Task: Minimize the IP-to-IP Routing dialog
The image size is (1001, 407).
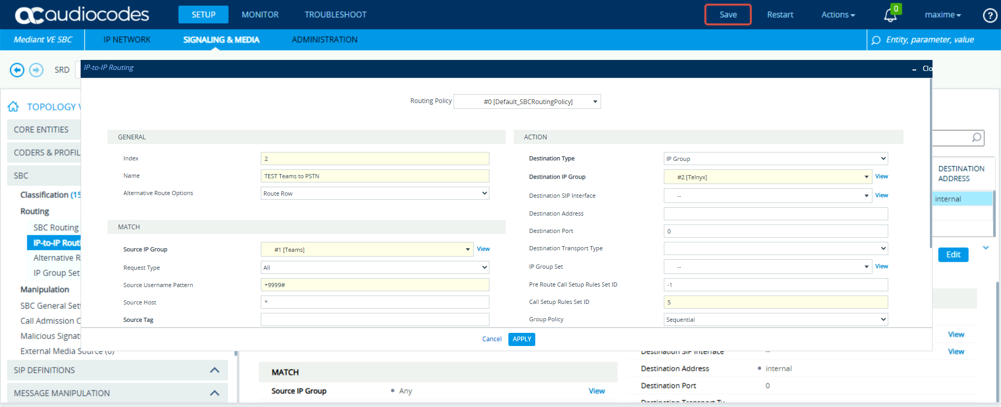Action: (x=914, y=69)
